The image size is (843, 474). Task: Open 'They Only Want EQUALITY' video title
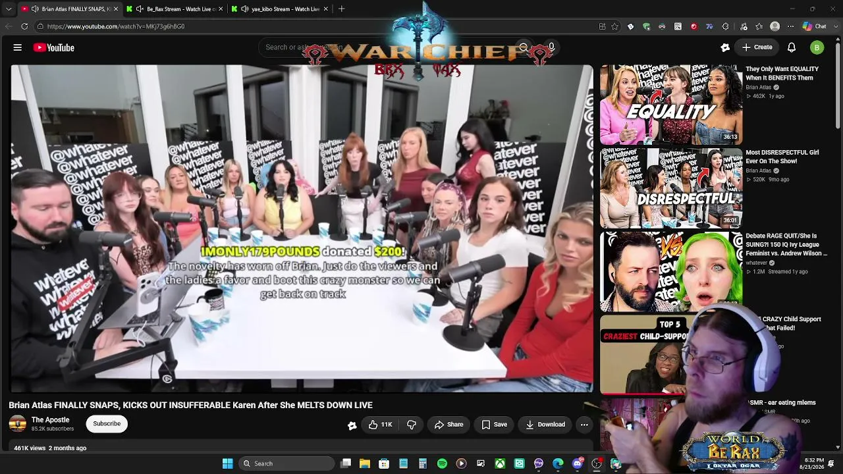click(782, 73)
